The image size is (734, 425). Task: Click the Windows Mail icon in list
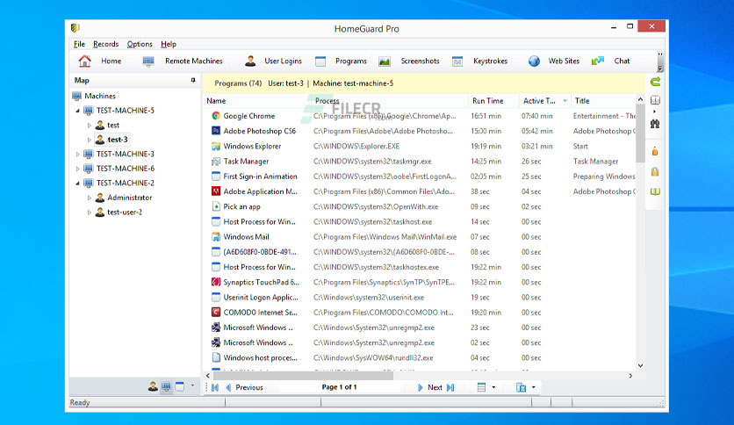click(216, 237)
